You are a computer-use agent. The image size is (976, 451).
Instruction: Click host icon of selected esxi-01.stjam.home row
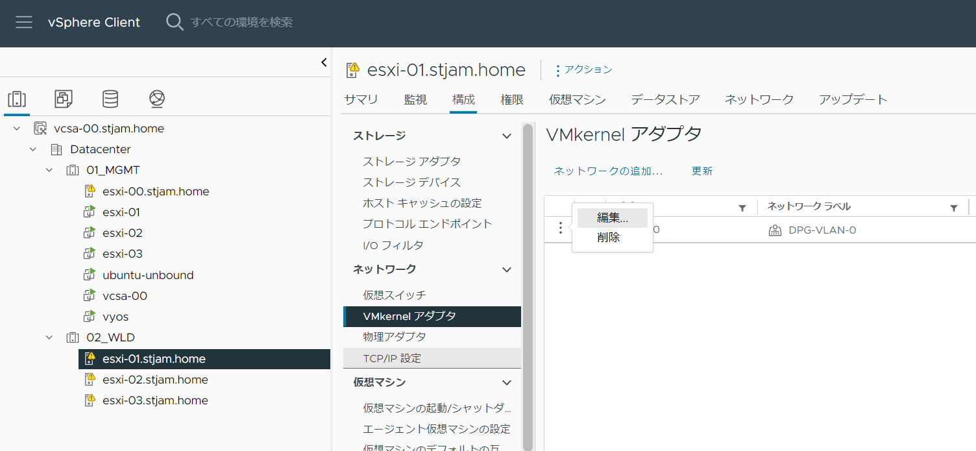pyautogui.click(x=90, y=358)
